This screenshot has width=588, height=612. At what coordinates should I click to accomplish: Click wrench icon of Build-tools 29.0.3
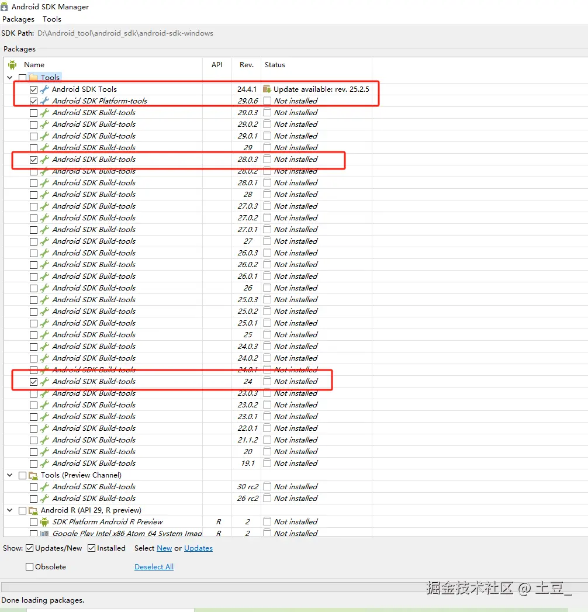[x=44, y=112]
